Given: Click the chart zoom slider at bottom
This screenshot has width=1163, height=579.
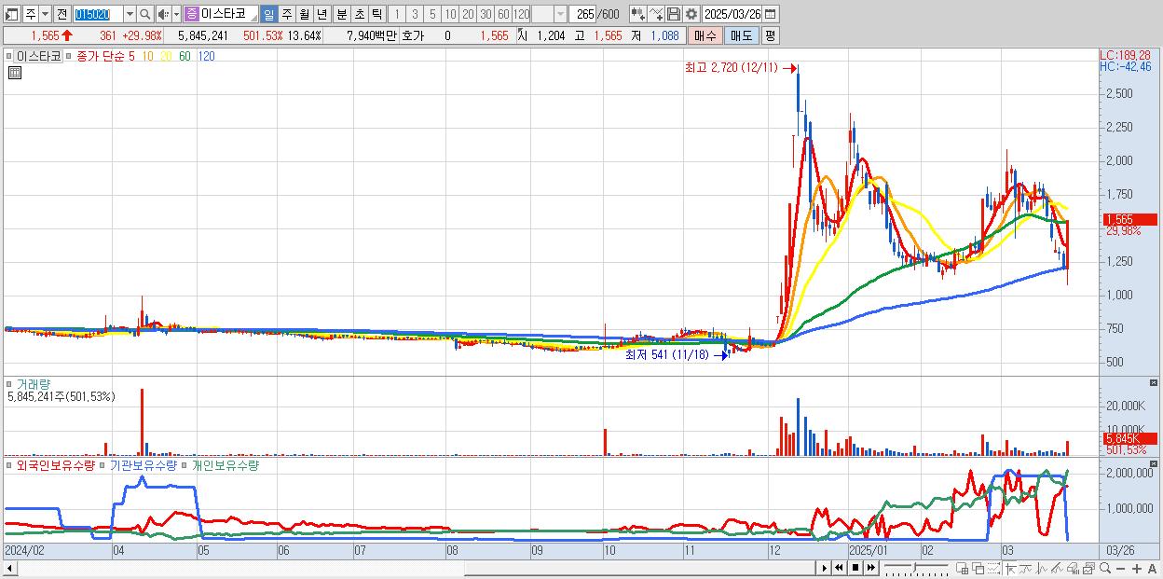Looking at the screenshot, I should [x=917, y=568].
